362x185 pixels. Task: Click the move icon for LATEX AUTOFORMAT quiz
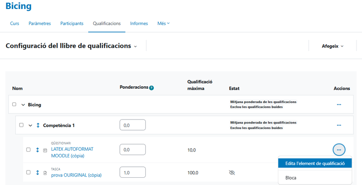(38, 150)
